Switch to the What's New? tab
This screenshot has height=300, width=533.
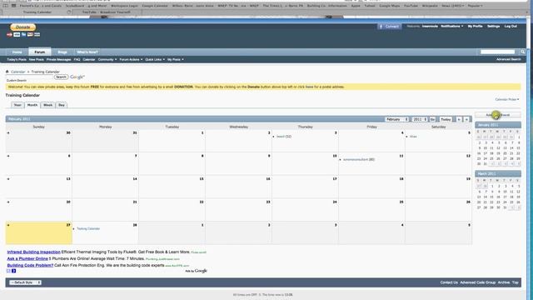point(87,52)
